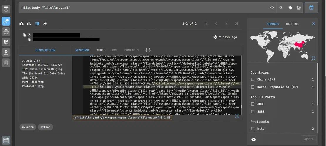This screenshot has width=326, height=146.
Task: Open the Domain whois sidebar icon
Action: 6,52
